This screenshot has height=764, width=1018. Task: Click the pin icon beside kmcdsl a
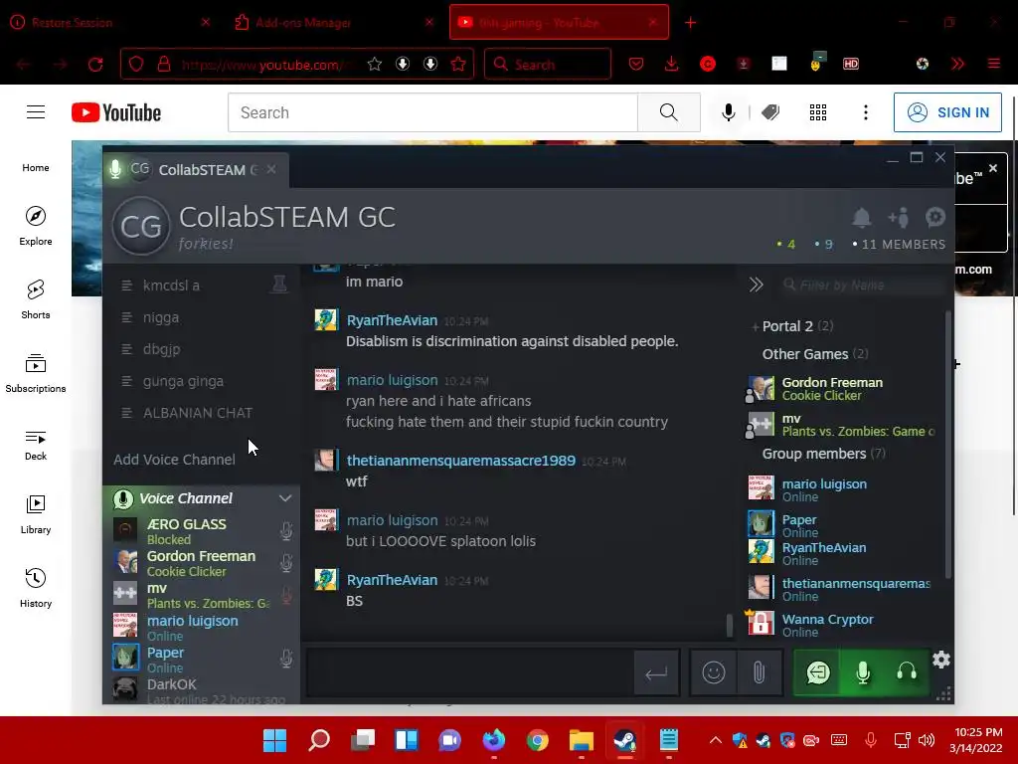point(279,285)
